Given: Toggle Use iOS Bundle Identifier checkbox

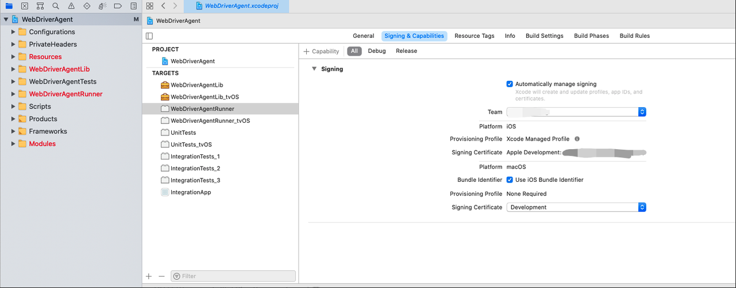Looking at the screenshot, I should 510,180.
